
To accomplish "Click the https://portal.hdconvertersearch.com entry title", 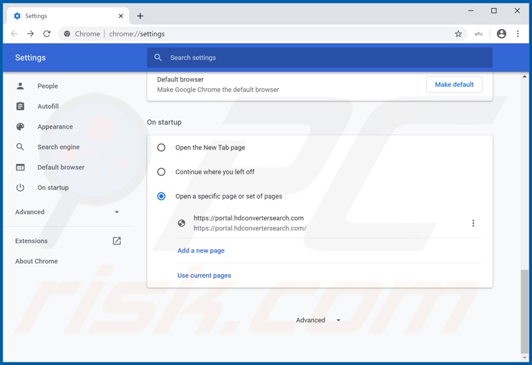I will [x=248, y=218].
